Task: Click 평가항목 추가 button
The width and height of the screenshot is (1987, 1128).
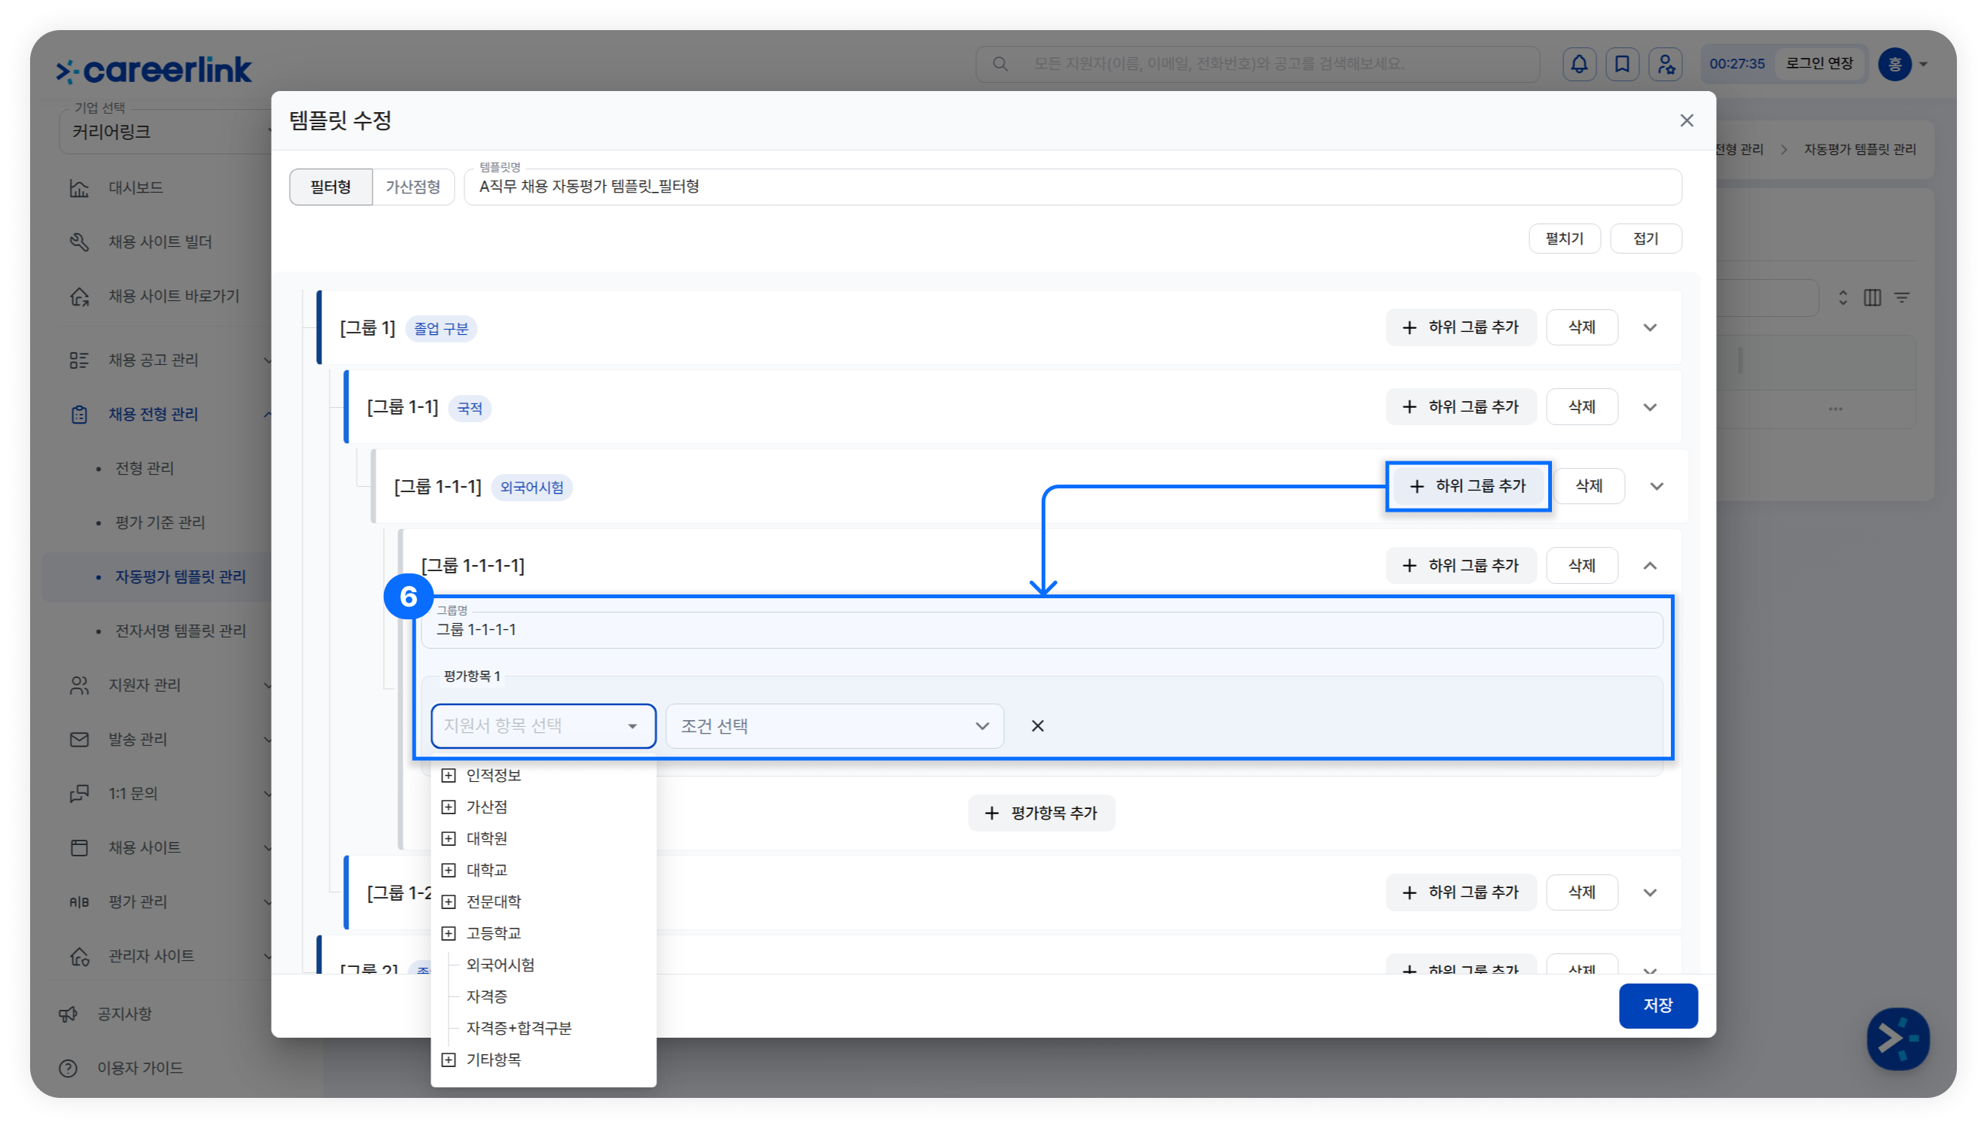Action: coord(1041,813)
